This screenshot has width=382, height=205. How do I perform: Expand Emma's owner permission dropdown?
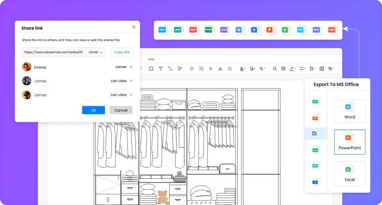click(124, 67)
